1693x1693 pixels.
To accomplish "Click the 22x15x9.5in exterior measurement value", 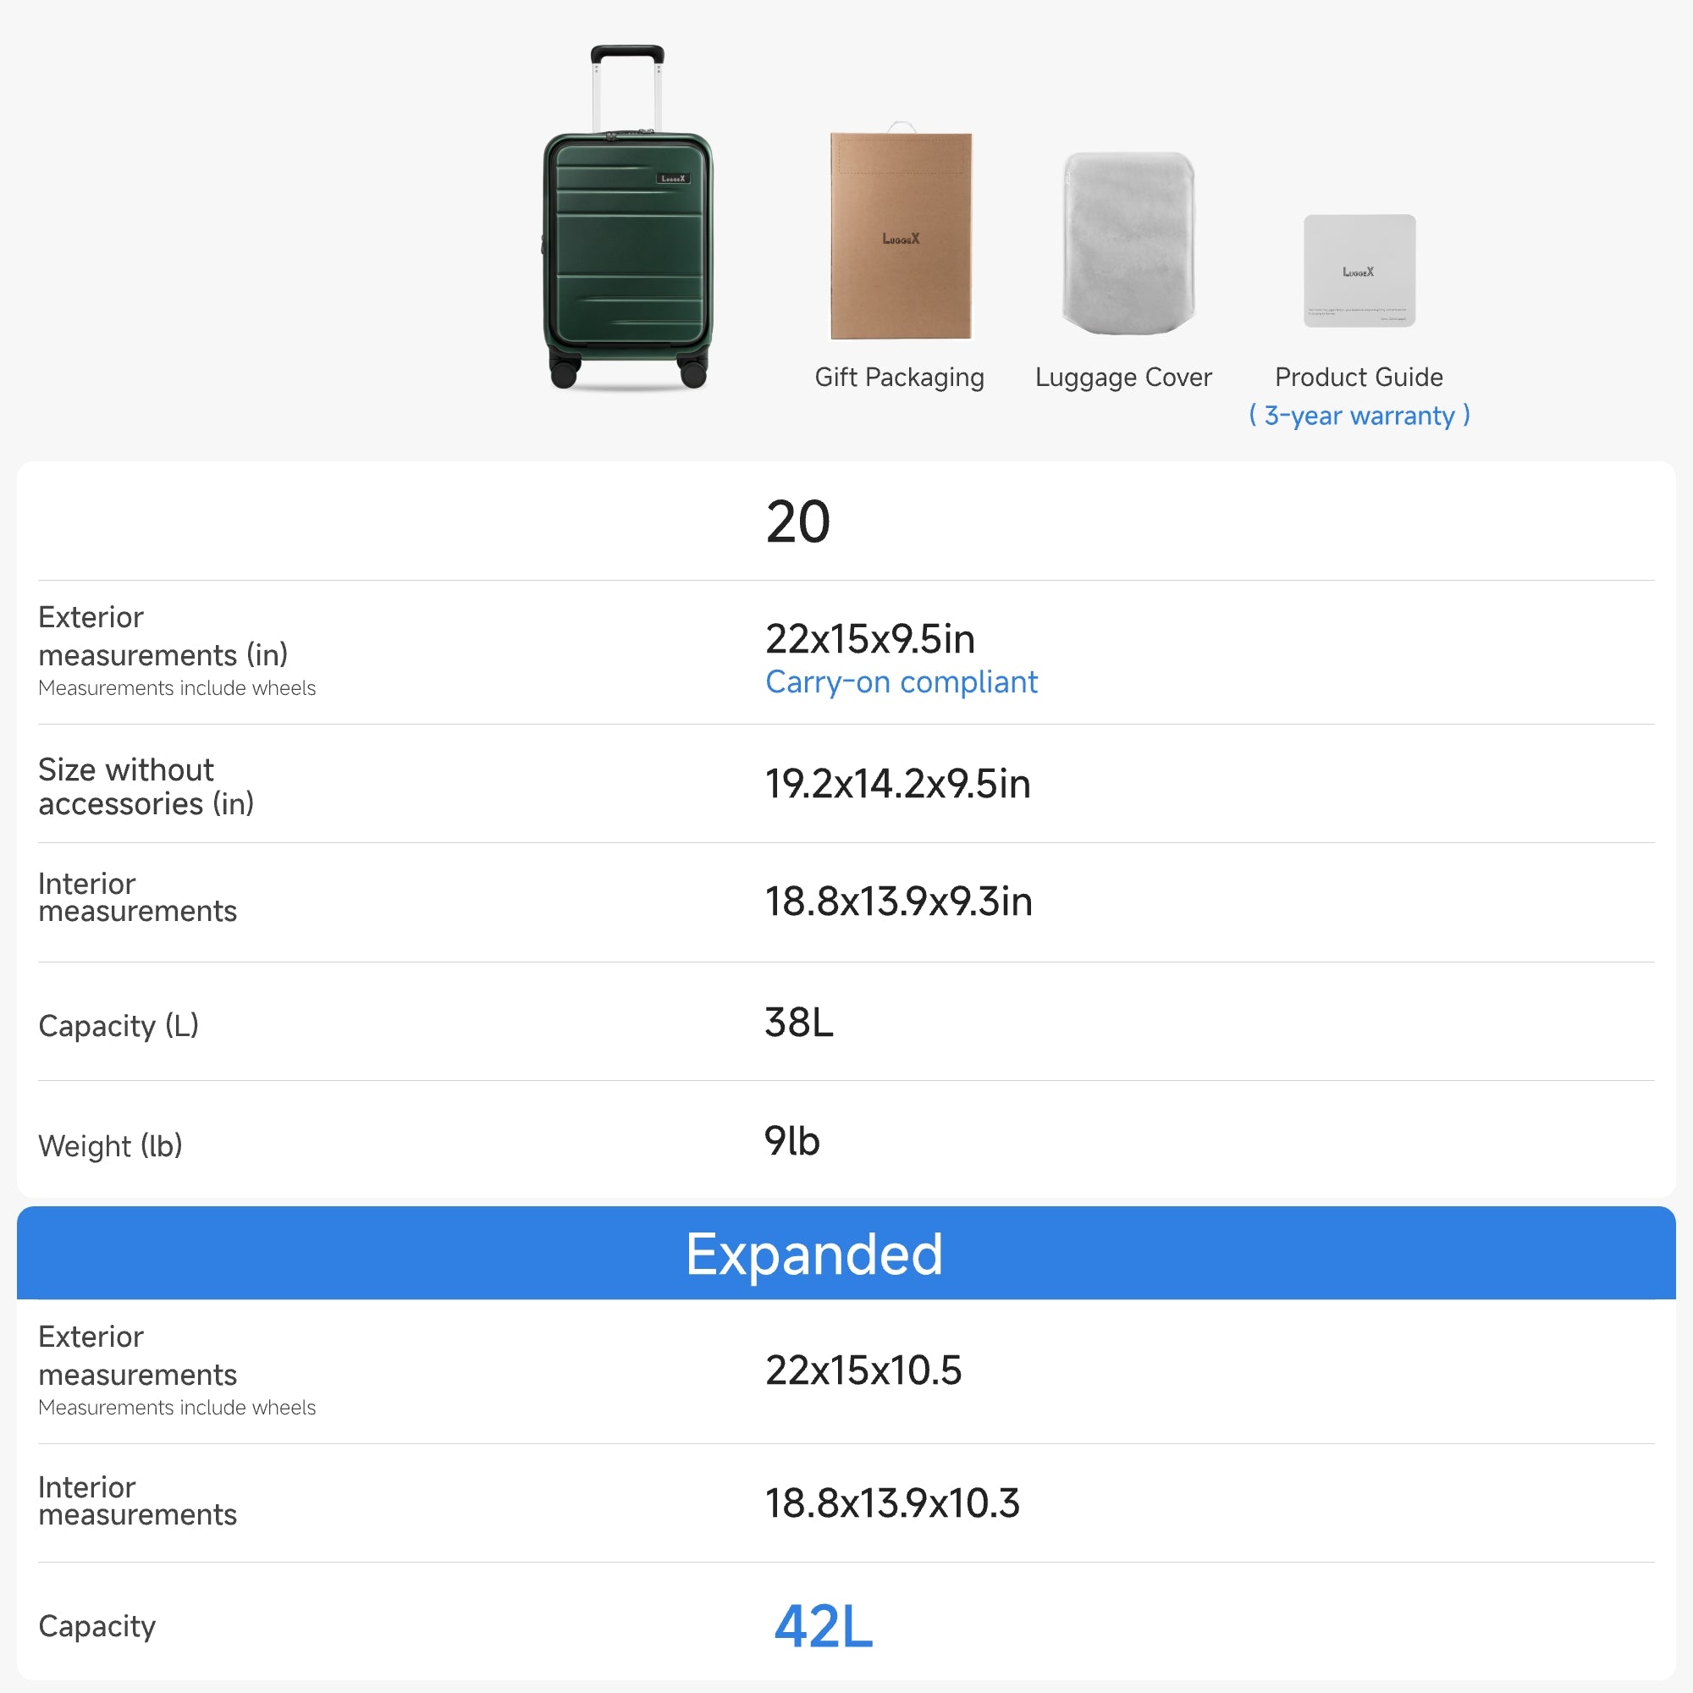I will (x=870, y=640).
